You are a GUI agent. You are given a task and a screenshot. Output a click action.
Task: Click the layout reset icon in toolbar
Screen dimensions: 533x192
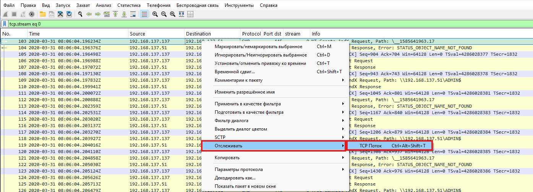pos(190,14)
